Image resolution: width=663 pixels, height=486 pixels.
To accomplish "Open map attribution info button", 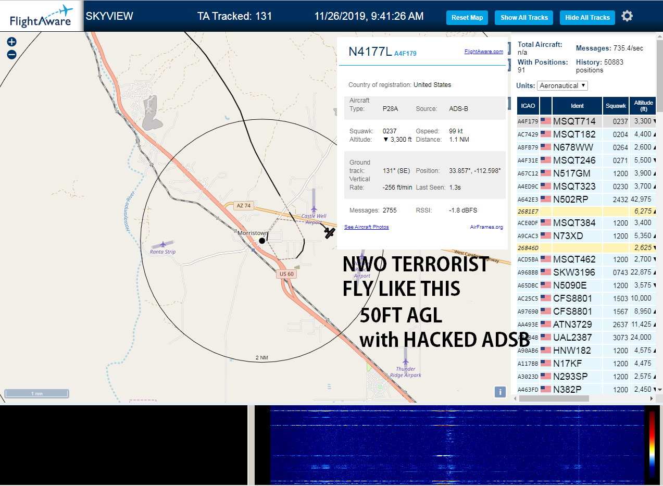I will point(500,392).
